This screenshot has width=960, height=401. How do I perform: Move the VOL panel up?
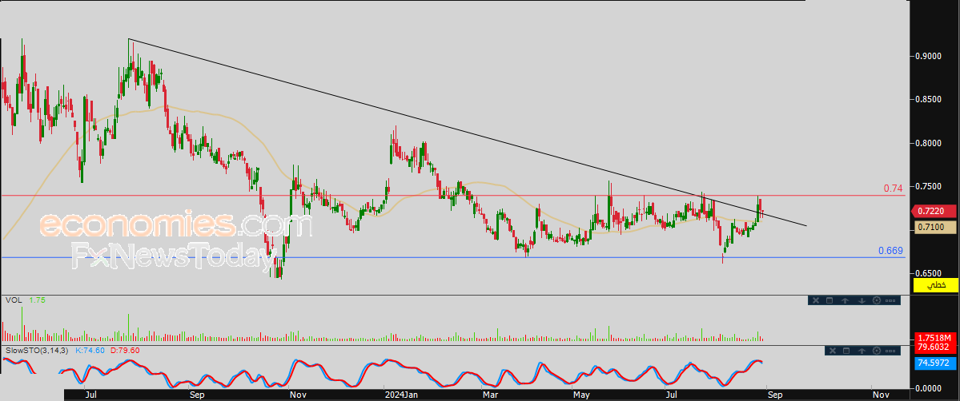tap(845, 300)
